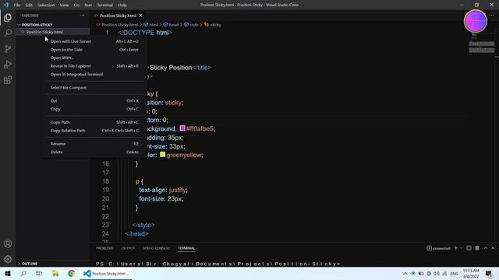Open the launch profile dropdown arrow

coord(461,248)
